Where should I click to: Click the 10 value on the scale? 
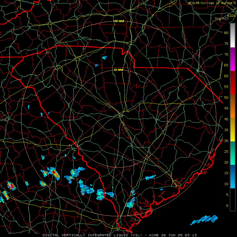point(226,184)
